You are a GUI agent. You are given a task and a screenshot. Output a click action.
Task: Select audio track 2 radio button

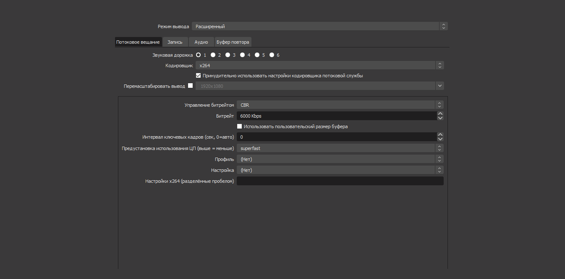click(x=213, y=55)
